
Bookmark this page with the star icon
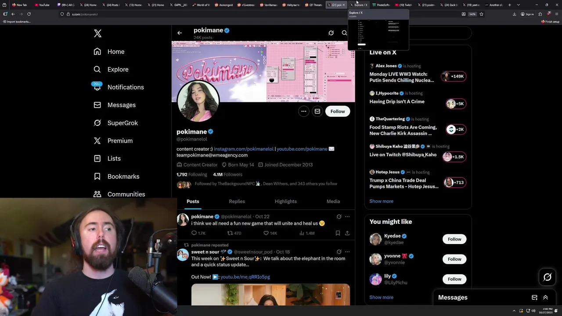(481, 14)
